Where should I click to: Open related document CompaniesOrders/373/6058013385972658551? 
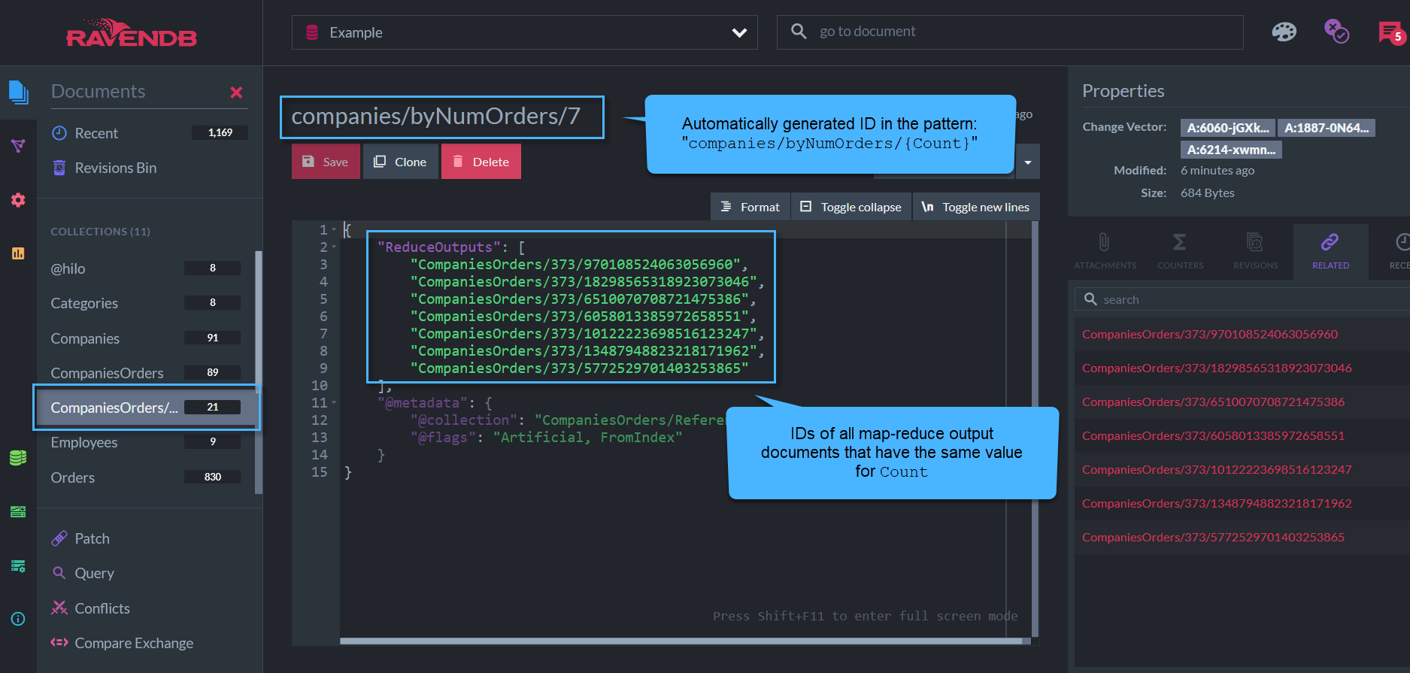(1213, 436)
